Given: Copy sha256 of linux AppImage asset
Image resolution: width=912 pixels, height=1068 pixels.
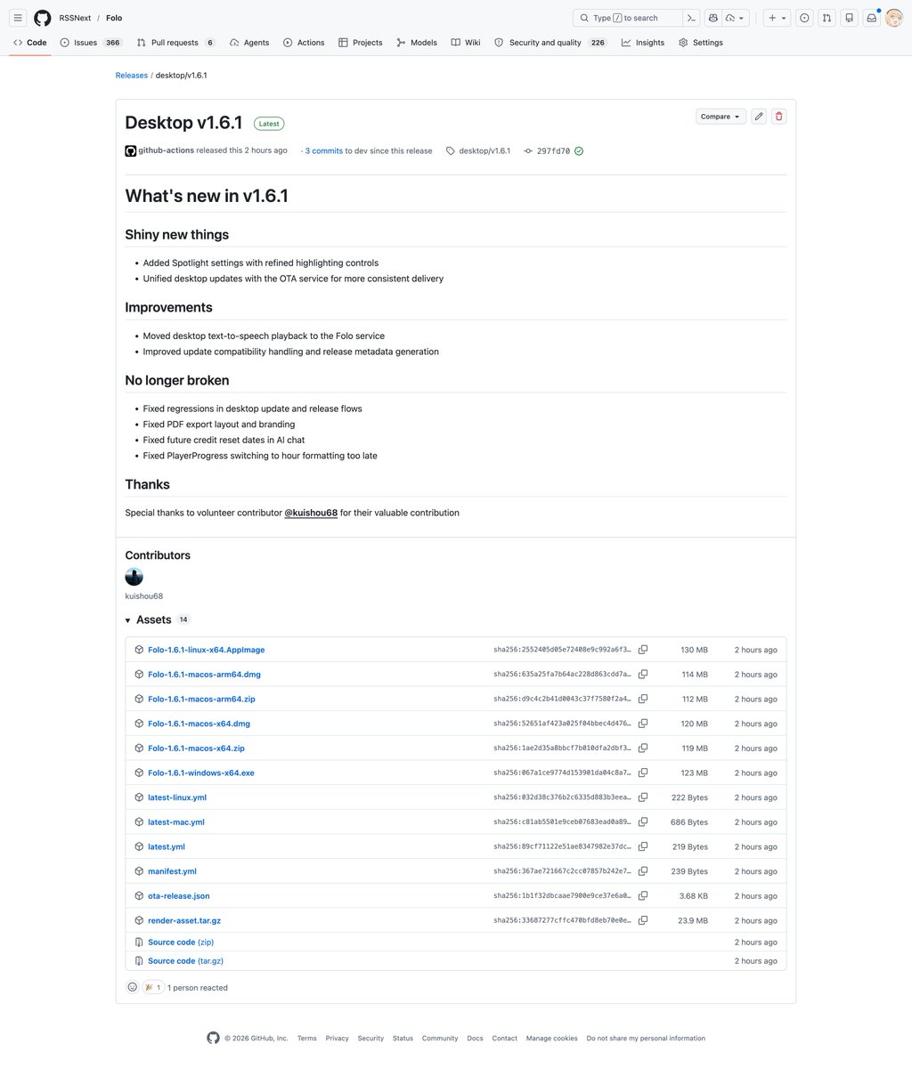Looking at the screenshot, I should 643,650.
